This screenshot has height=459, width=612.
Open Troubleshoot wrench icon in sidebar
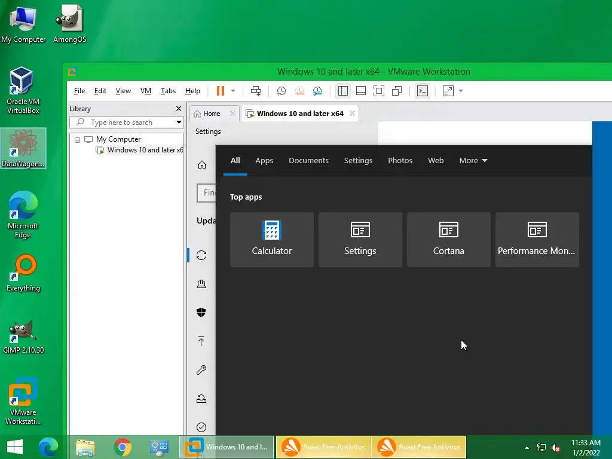(x=201, y=369)
